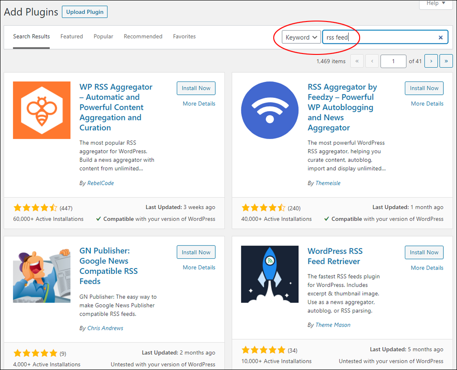
Task: Click the Upload Plugin button
Action: point(85,12)
